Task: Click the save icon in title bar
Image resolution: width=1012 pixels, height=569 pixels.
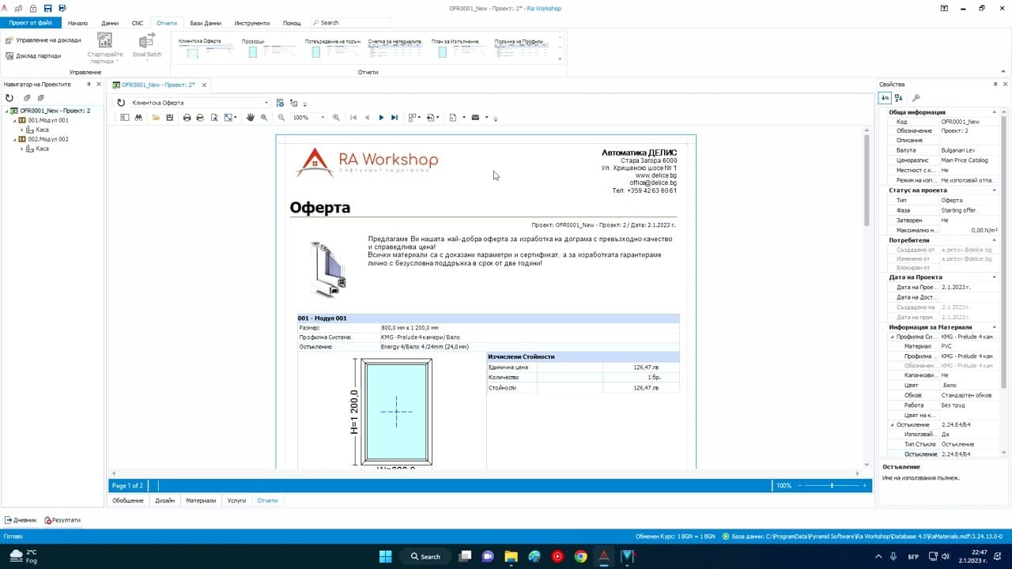Action: [47, 8]
